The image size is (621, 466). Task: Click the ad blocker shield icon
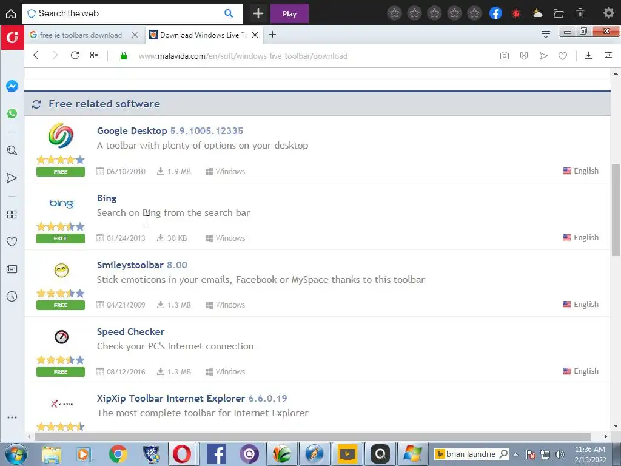524,55
